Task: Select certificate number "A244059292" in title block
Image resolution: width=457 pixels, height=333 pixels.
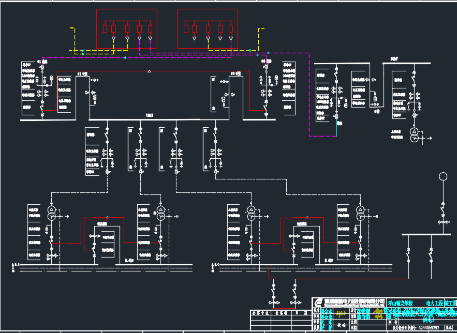Action: 429,328
